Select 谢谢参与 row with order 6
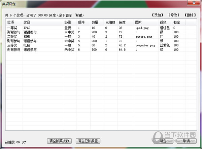 tap(101, 50)
